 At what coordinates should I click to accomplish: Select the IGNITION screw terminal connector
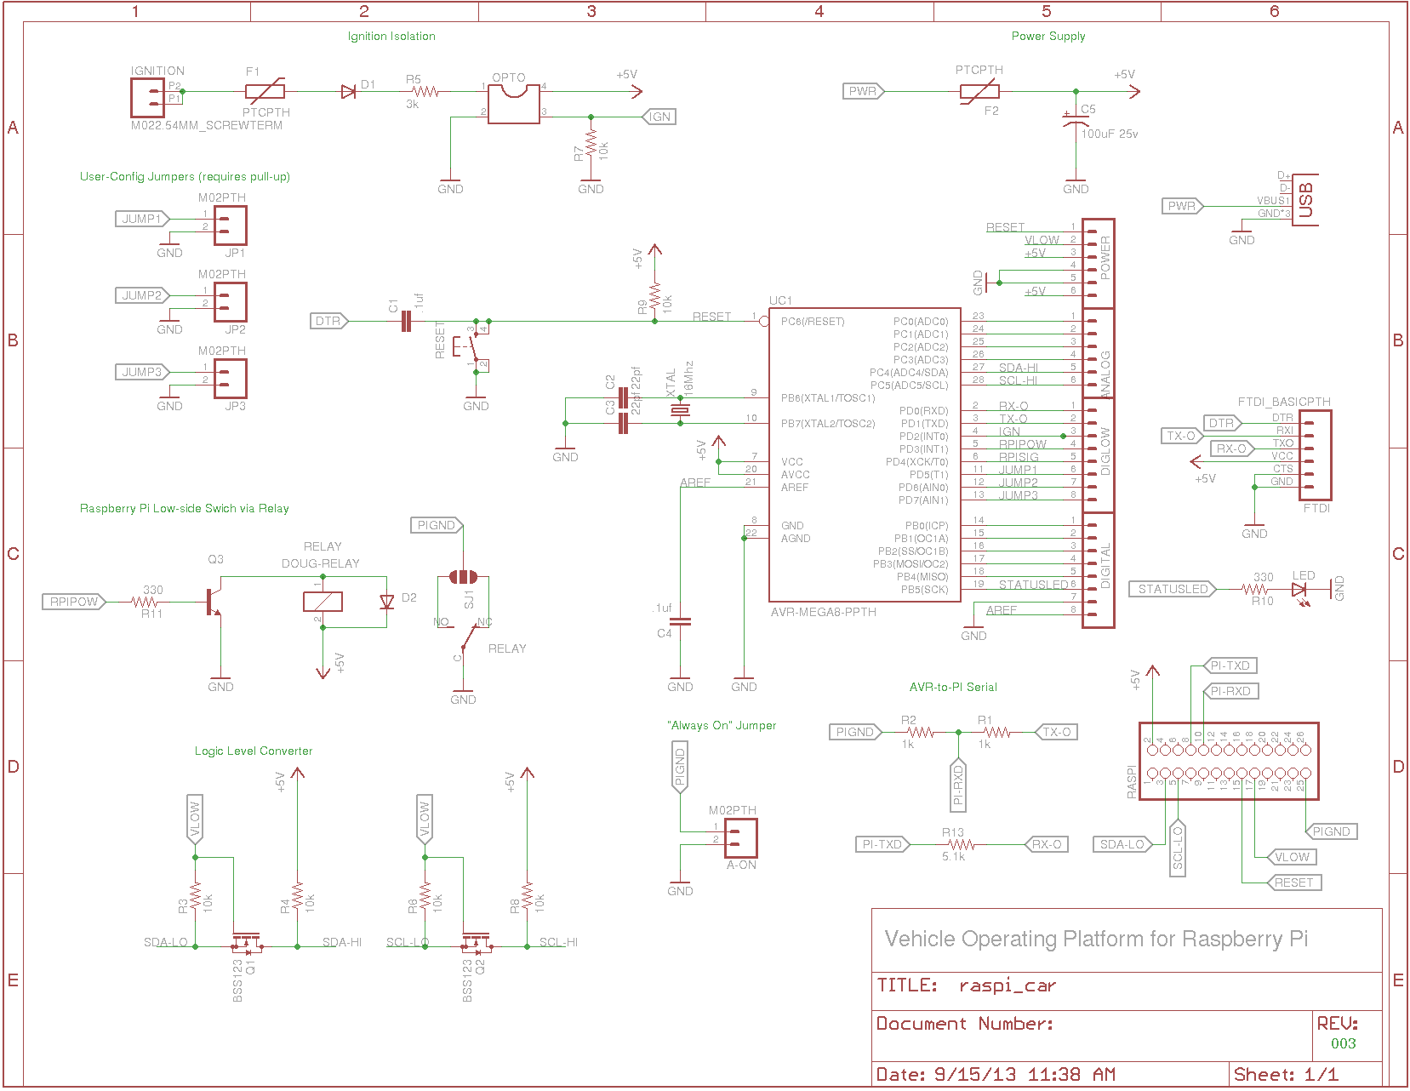147,98
